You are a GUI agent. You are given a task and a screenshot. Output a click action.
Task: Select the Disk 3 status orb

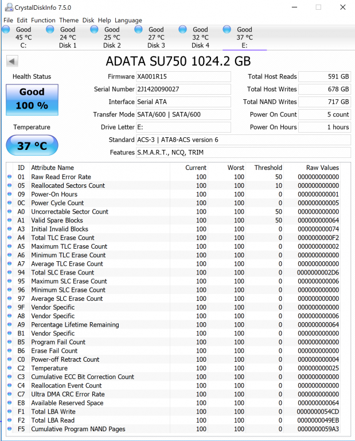[139, 30]
